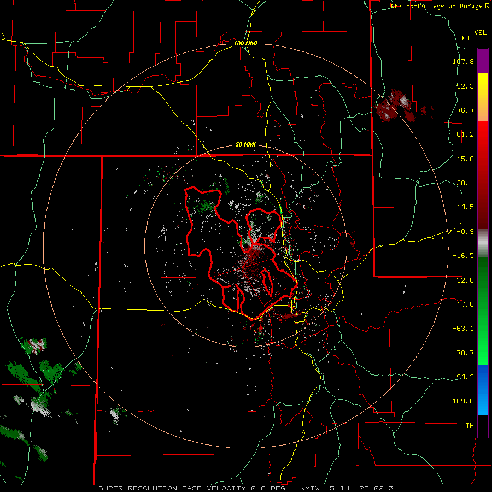This screenshot has height=492, width=492.
Task: Pick the gray near-zero segment of color bar
Action: (483, 243)
